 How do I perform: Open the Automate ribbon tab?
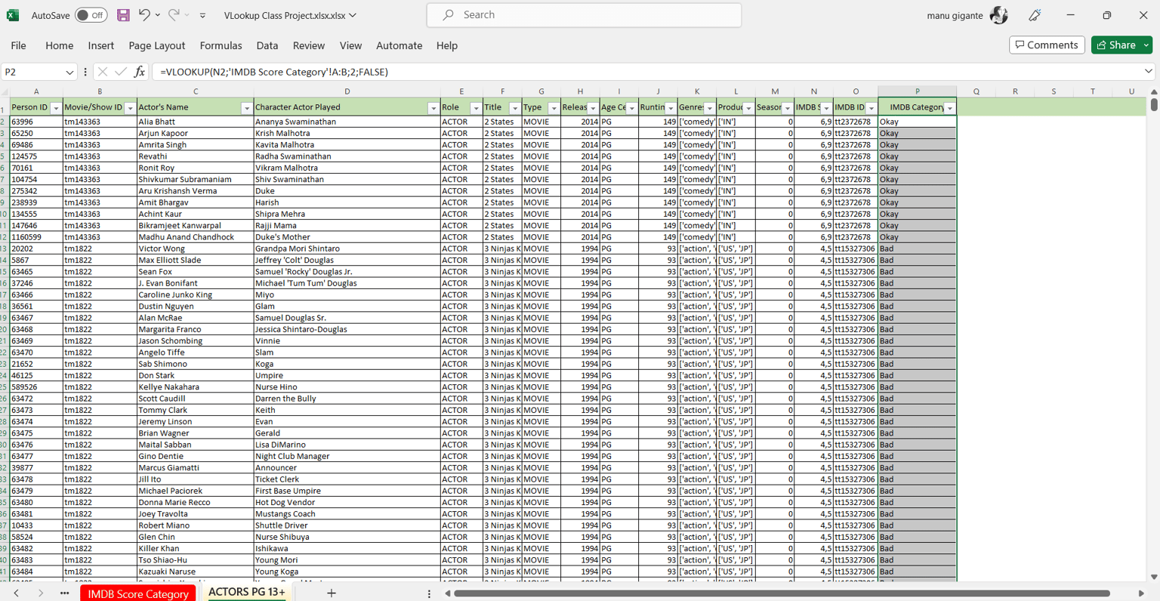pyautogui.click(x=400, y=45)
